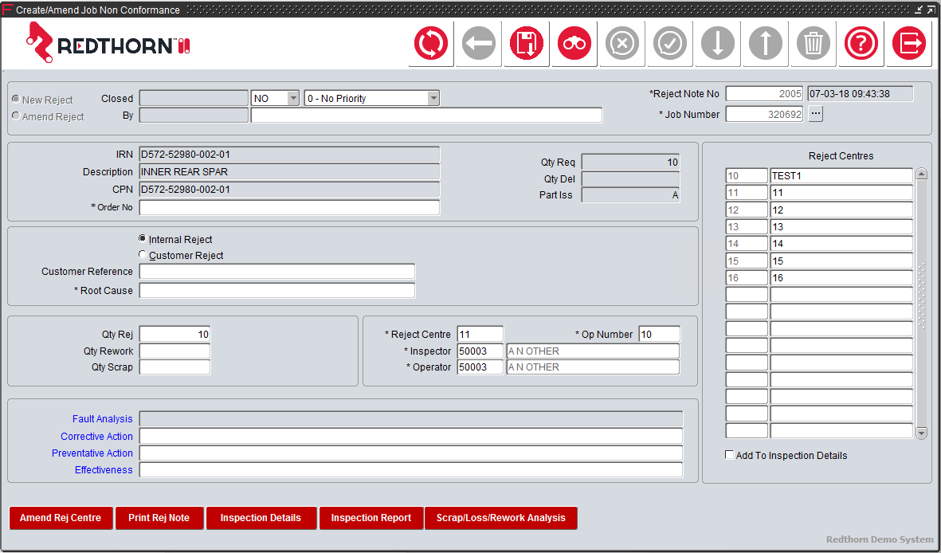
Task: Click the confirm checkmark circle icon
Action: (x=669, y=44)
